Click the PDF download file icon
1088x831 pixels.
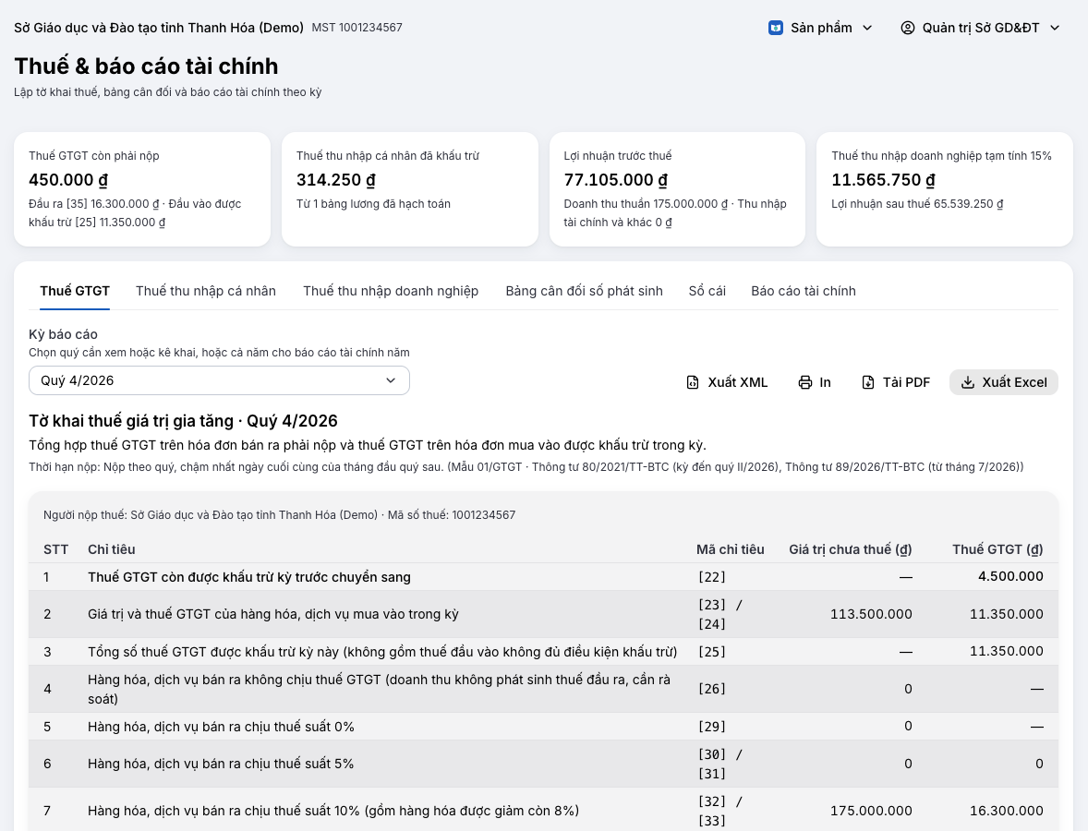tap(868, 382)
